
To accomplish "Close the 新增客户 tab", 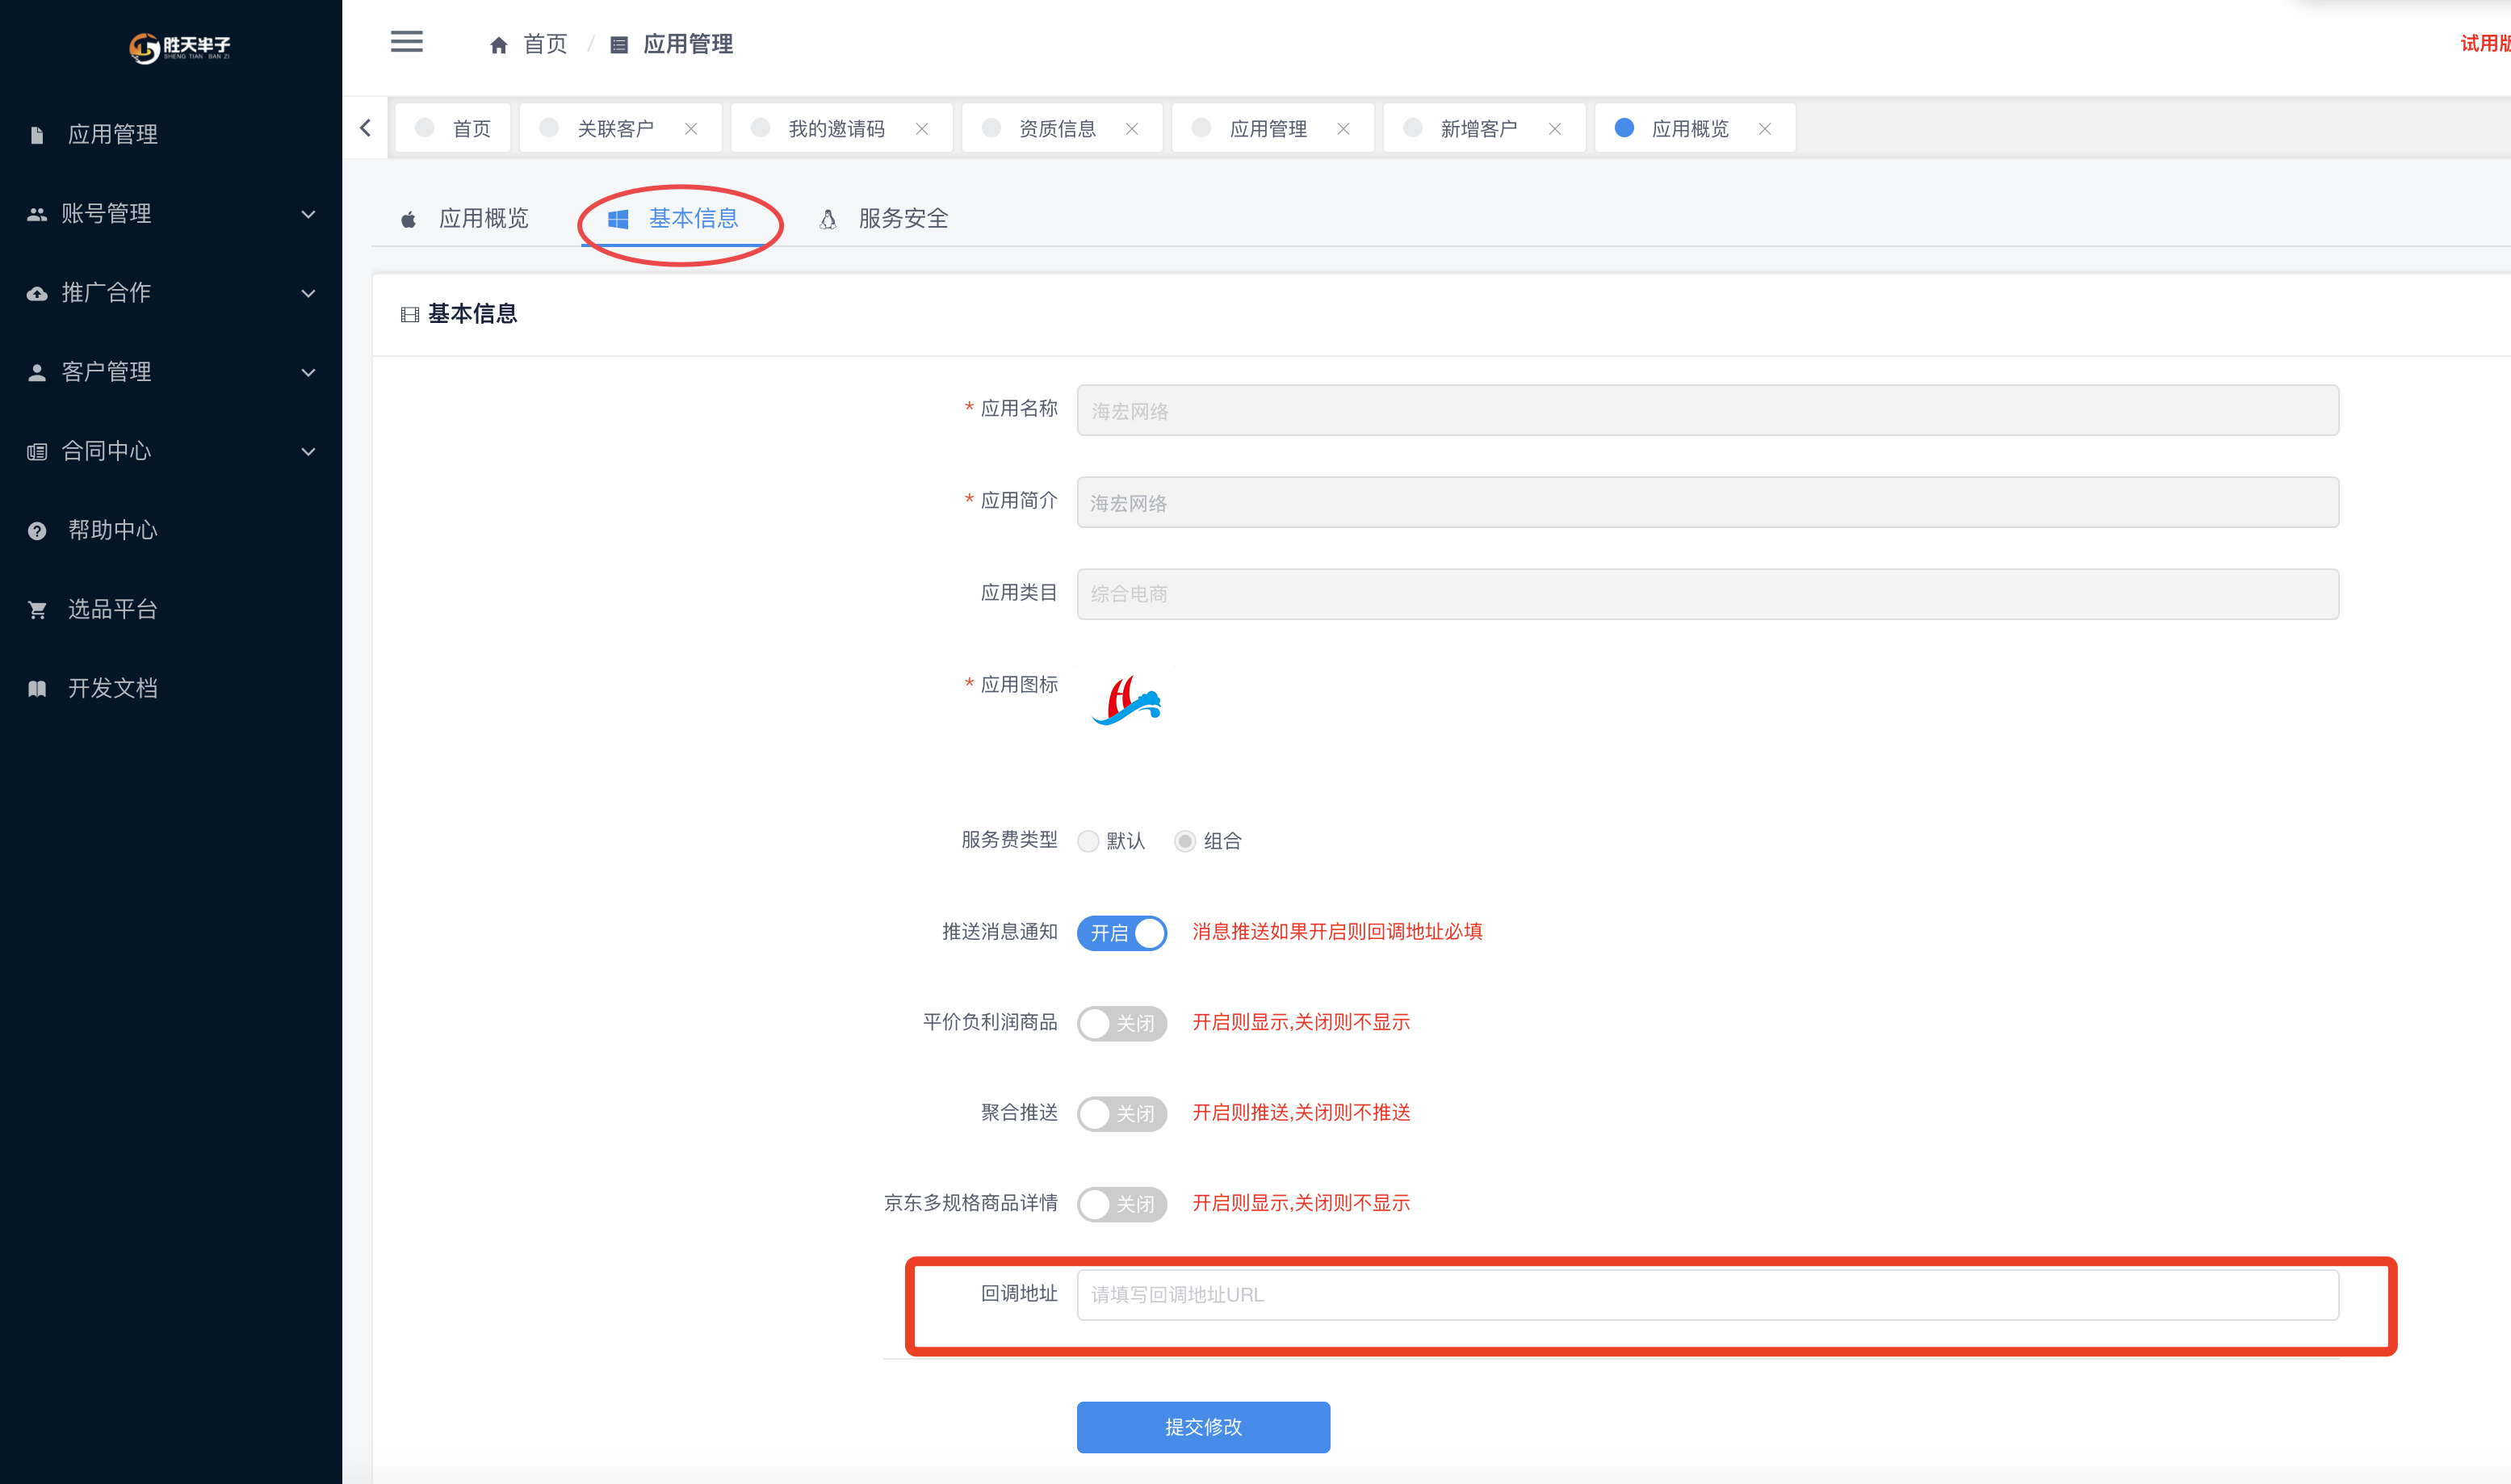I will click(x=1554, y=129).
